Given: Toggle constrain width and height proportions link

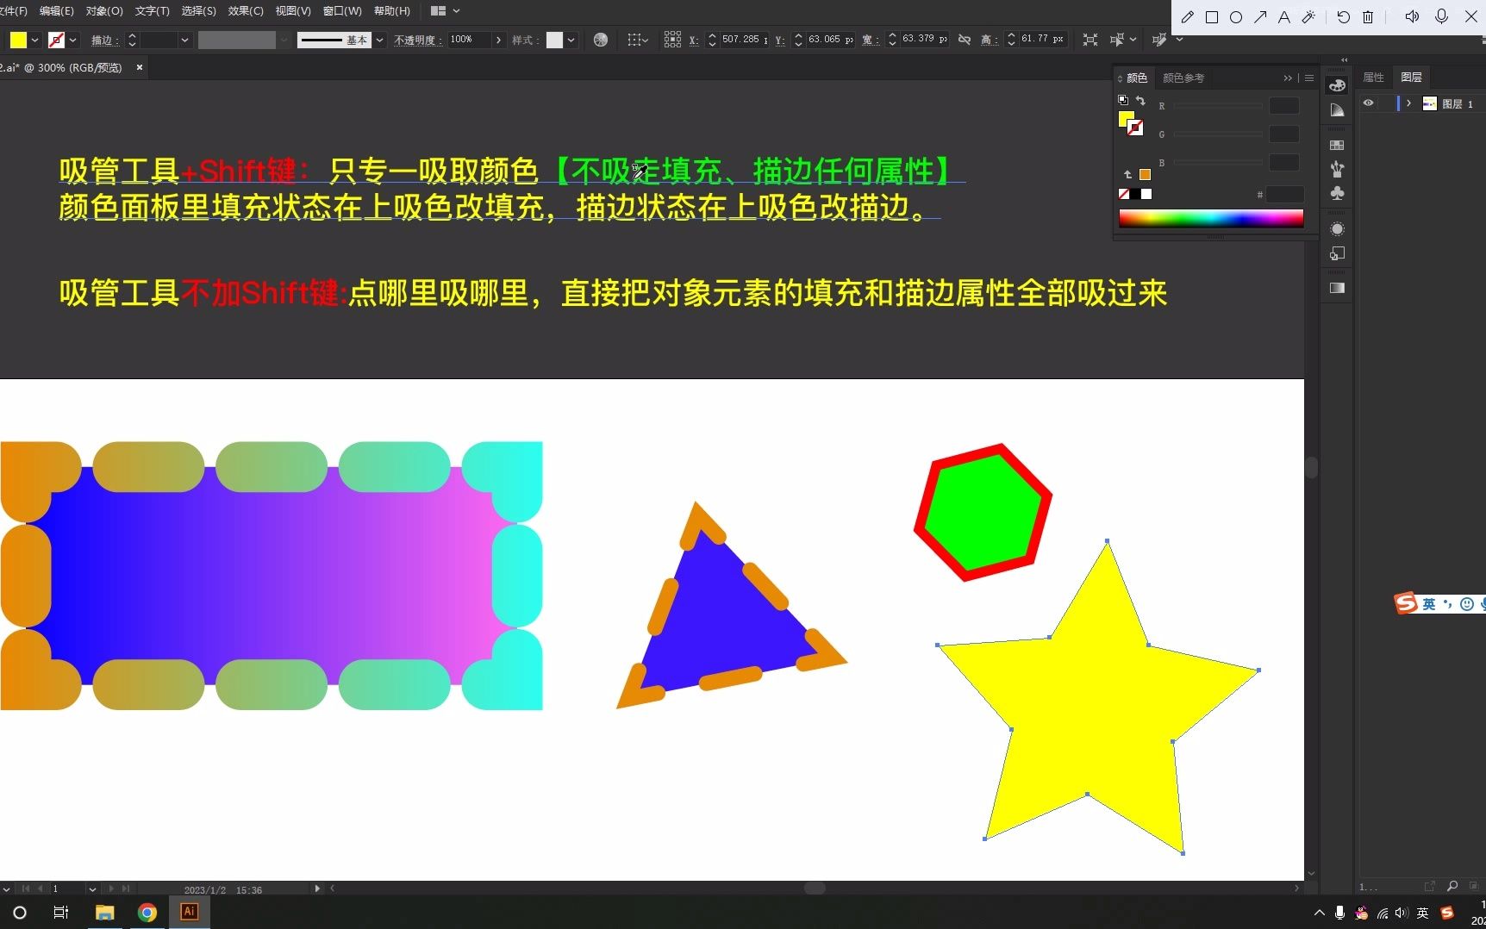Looking at the screenshot, I should (x=965, y=40).
